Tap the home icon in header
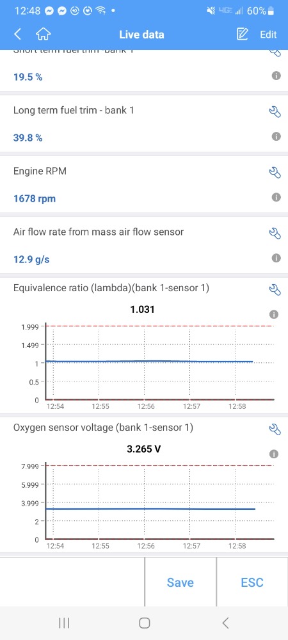 (x=44, y=35)
